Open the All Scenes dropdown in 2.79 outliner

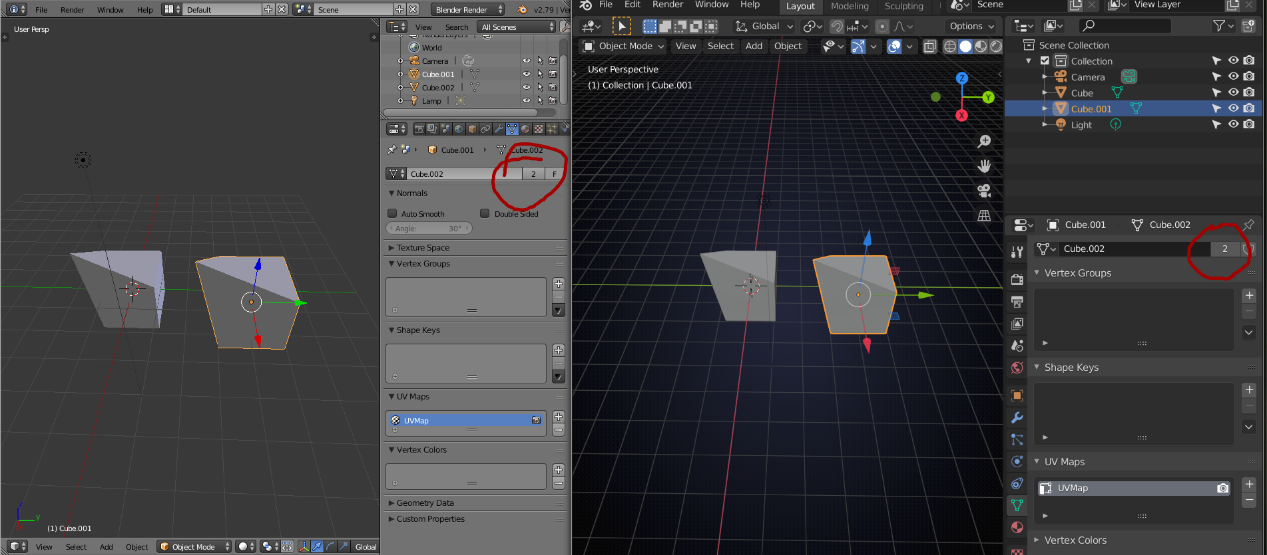(517, 27)
